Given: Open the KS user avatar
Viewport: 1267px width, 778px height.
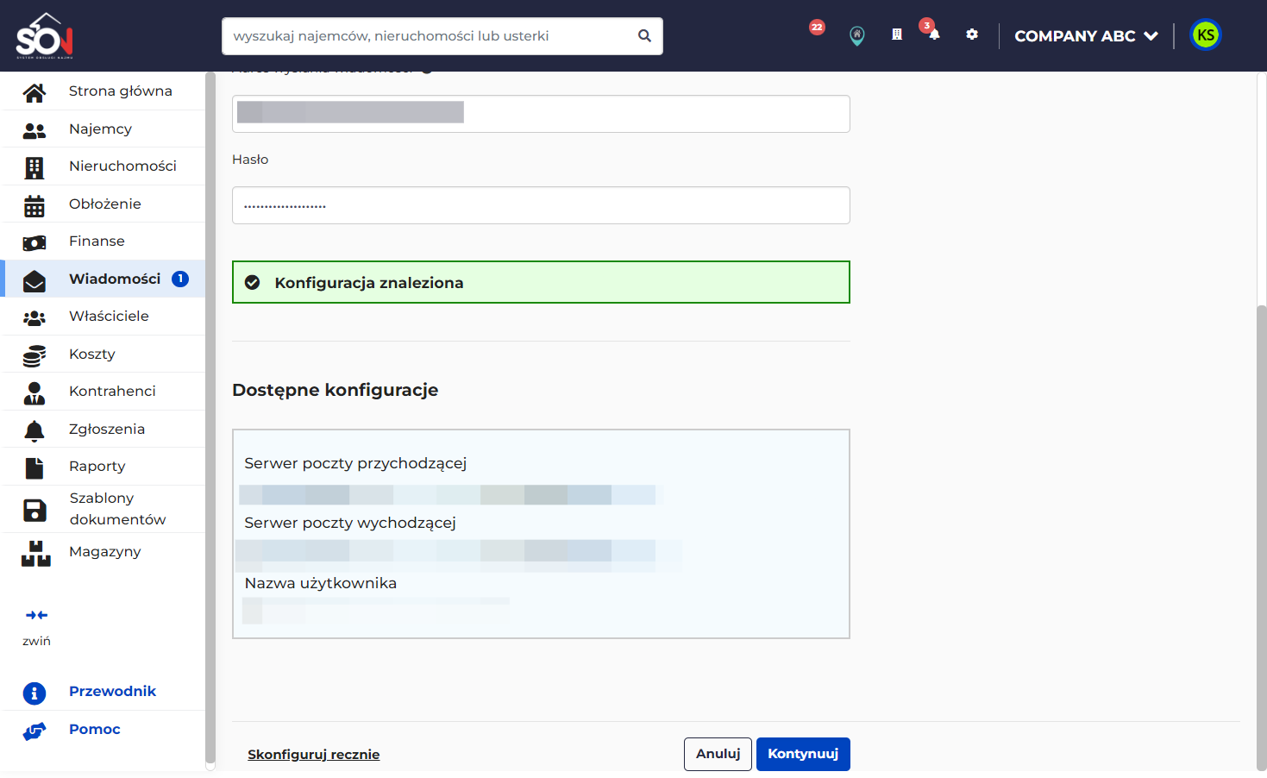Looking at the screenshot, I should pos(1206,35).
